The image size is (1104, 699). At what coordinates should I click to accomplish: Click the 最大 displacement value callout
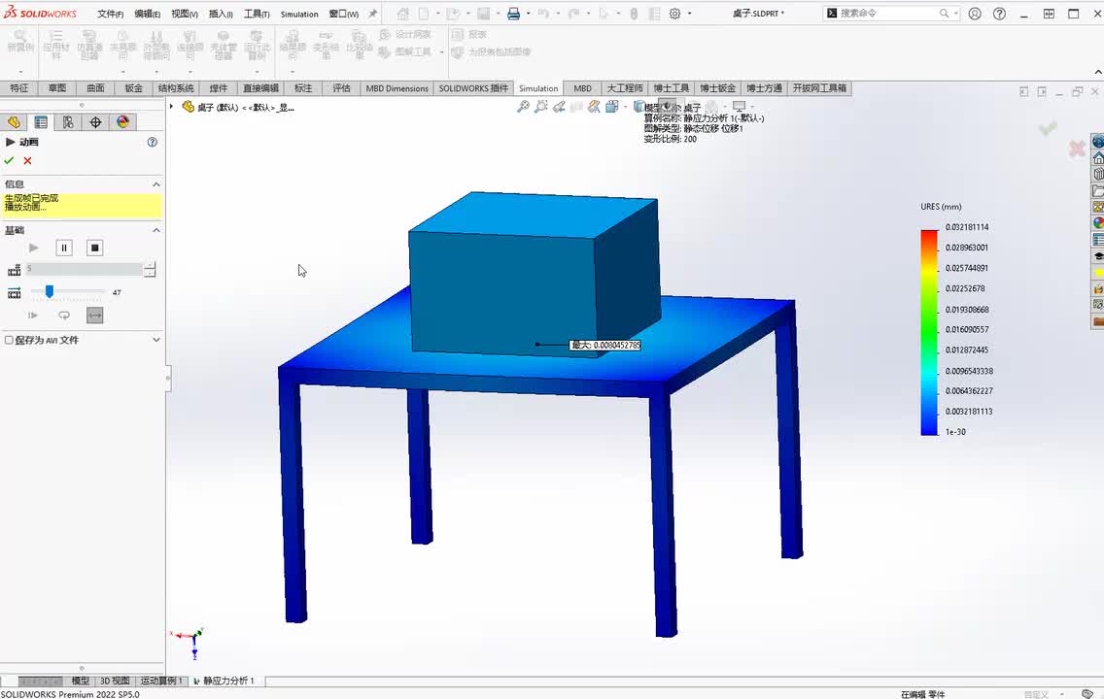point(605,345)
